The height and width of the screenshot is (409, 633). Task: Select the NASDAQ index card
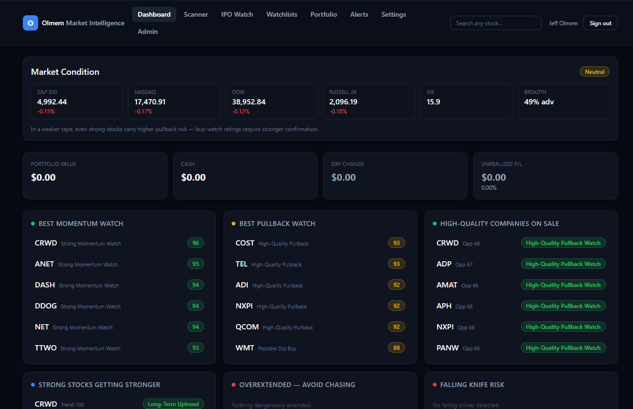point(174,102)
